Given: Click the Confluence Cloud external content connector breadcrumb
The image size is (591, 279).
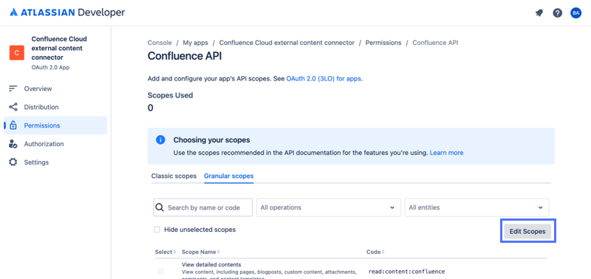Looking at the screenshot, I should 287,43.
